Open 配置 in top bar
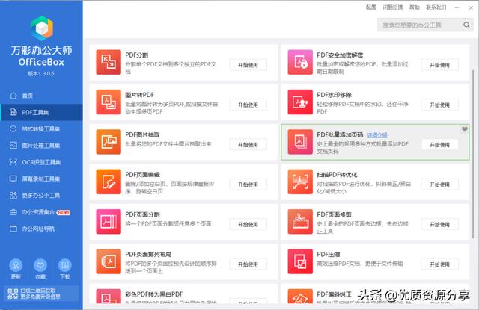Viewport: 479px width, 310px height. [371, 7]
